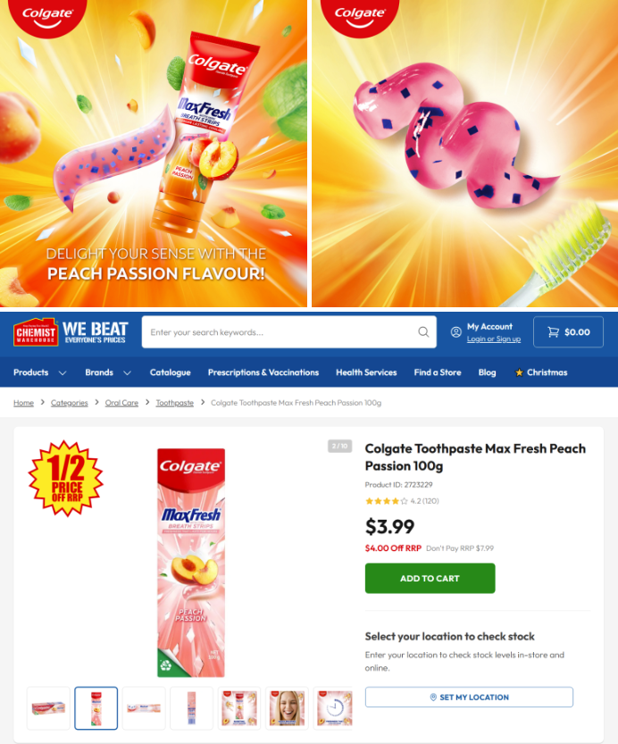Open Prescriptions & Vaccinations menu
The height and width of the screenshot is (744, 618).
[263, 372]
